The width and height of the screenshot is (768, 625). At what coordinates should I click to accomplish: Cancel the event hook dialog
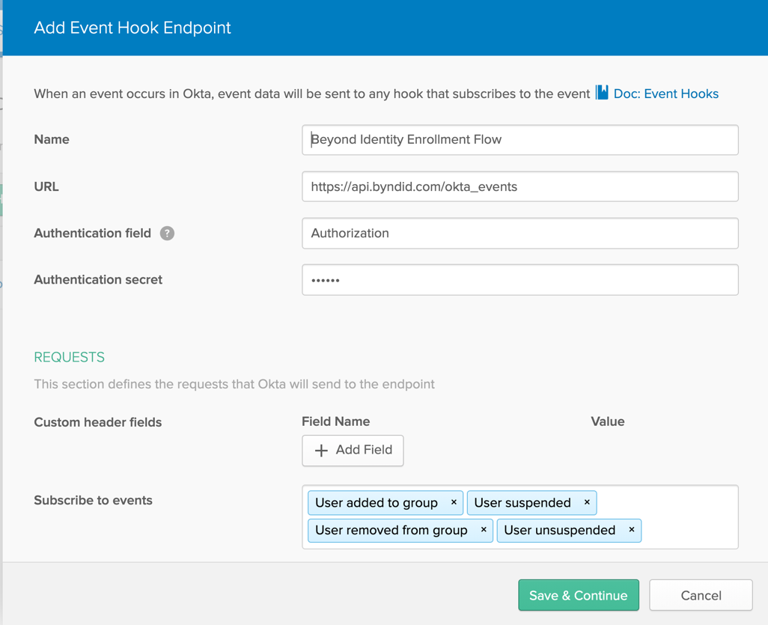tap(701, 596)
